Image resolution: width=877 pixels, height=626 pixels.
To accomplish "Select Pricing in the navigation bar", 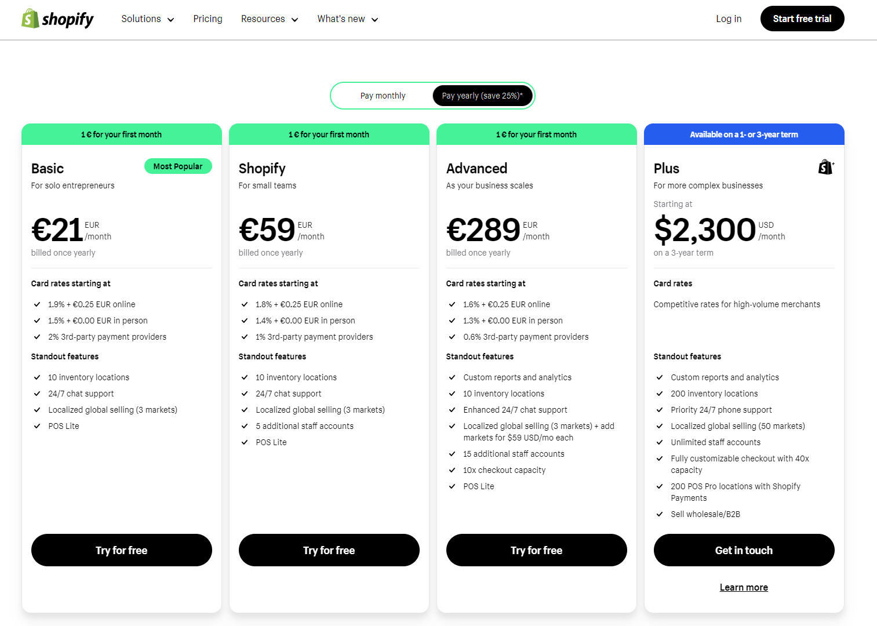I will [208, 19].
